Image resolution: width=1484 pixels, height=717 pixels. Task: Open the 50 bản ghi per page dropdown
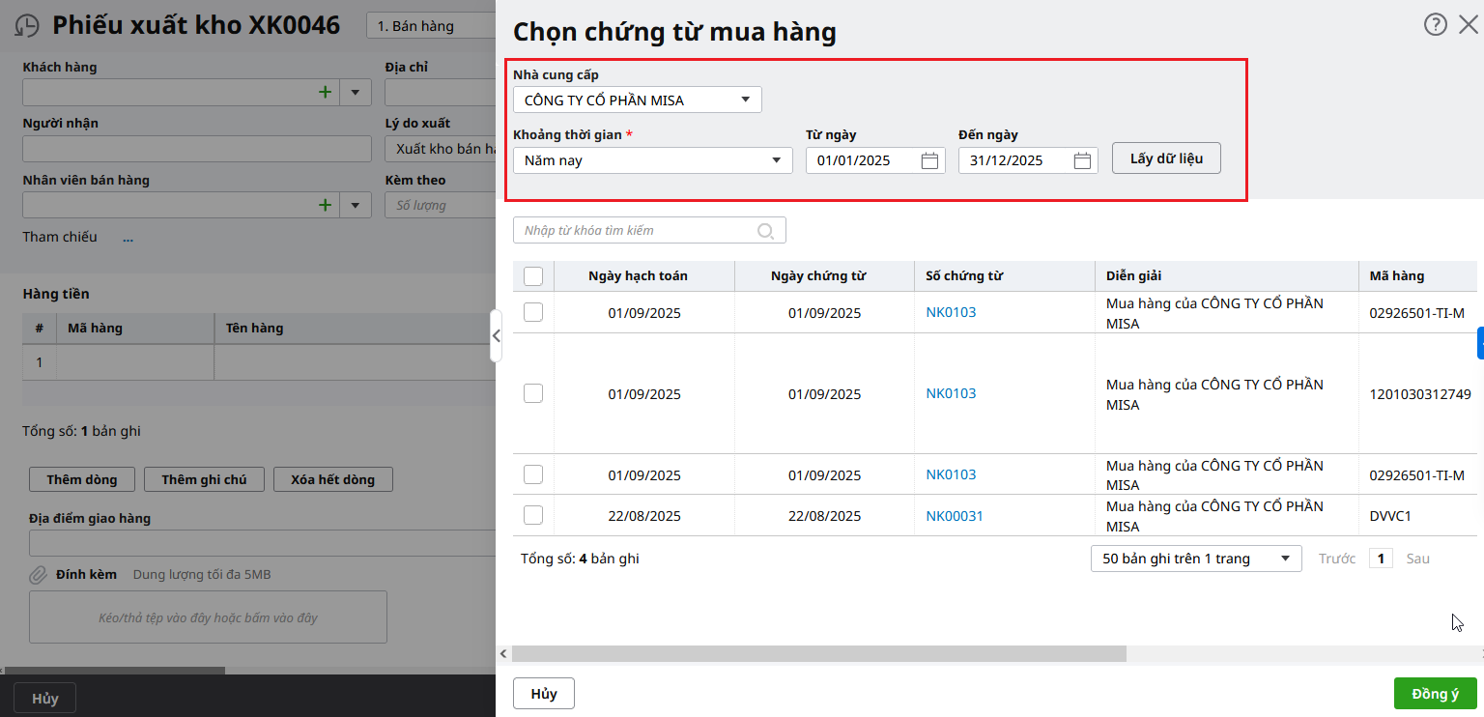click(1284, 559)
